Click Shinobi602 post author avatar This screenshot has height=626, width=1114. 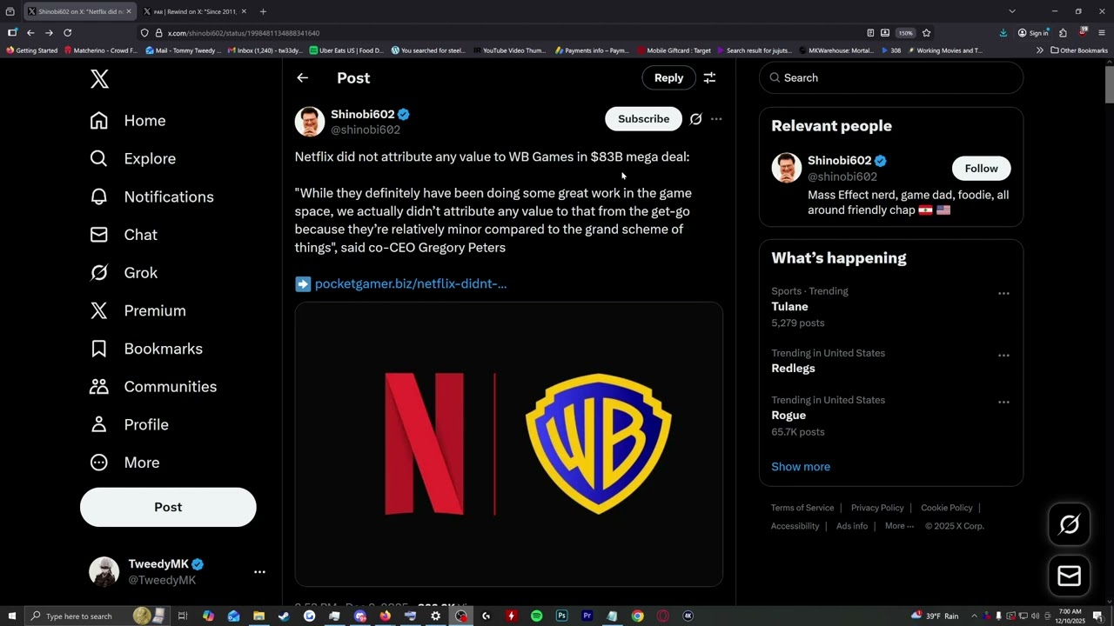point(310,122)
